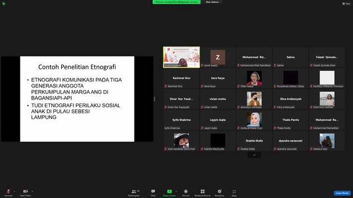
Task: Open audio options arrow next to Unmute
Action: click(14, 191)
